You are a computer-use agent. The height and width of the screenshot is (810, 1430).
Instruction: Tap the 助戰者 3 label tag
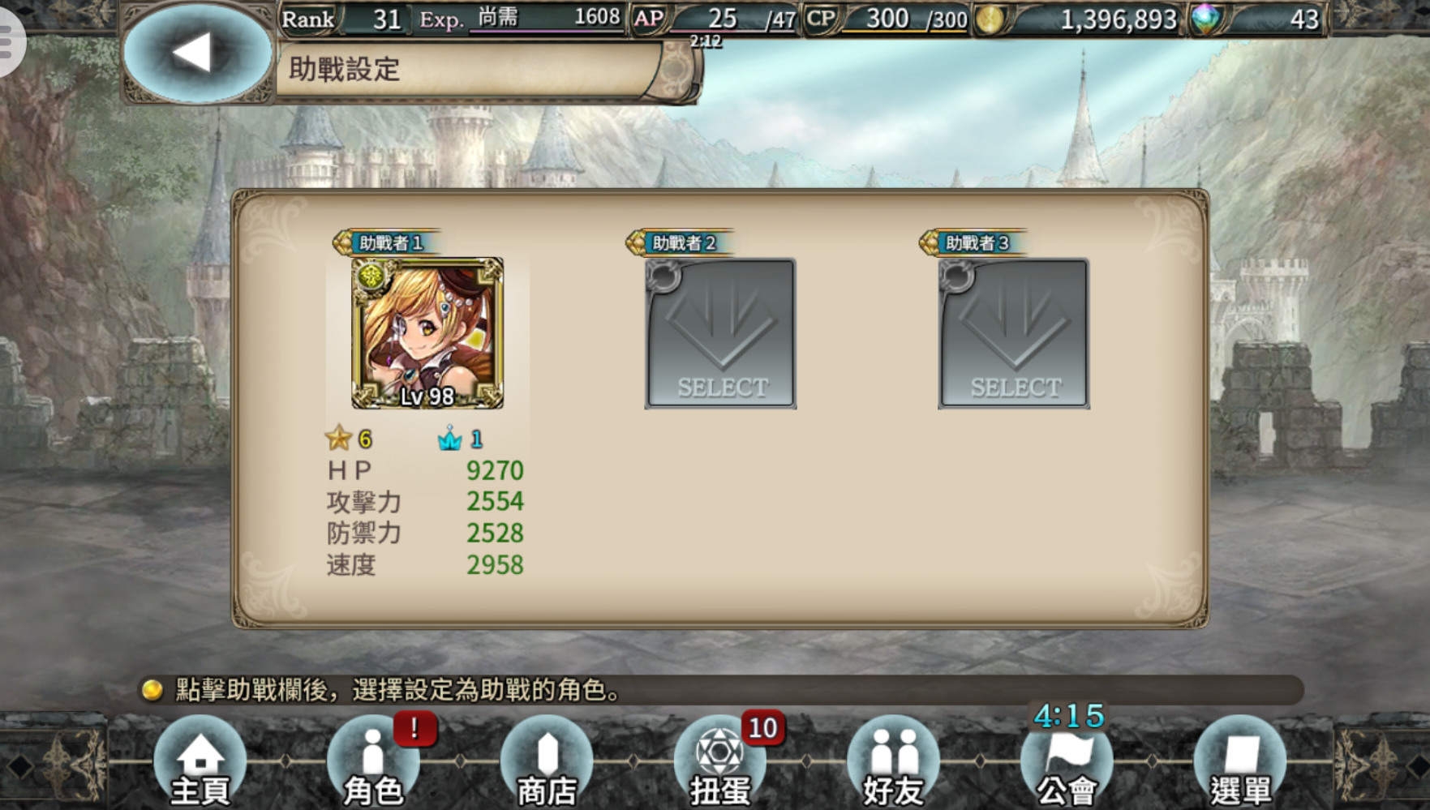click(x=974, y=242)
